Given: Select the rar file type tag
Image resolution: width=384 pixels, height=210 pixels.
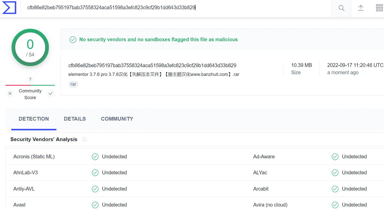Looking at the screenshot, I should 73,84.
